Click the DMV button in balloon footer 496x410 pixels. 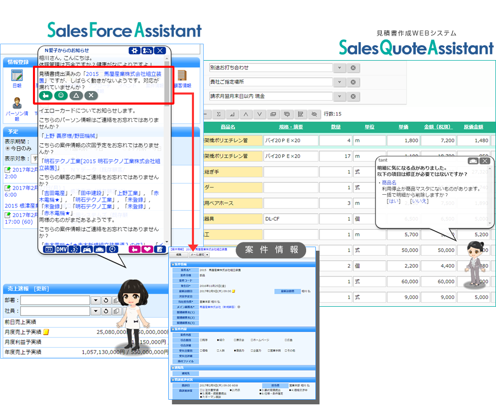click(x=62, y=249)
